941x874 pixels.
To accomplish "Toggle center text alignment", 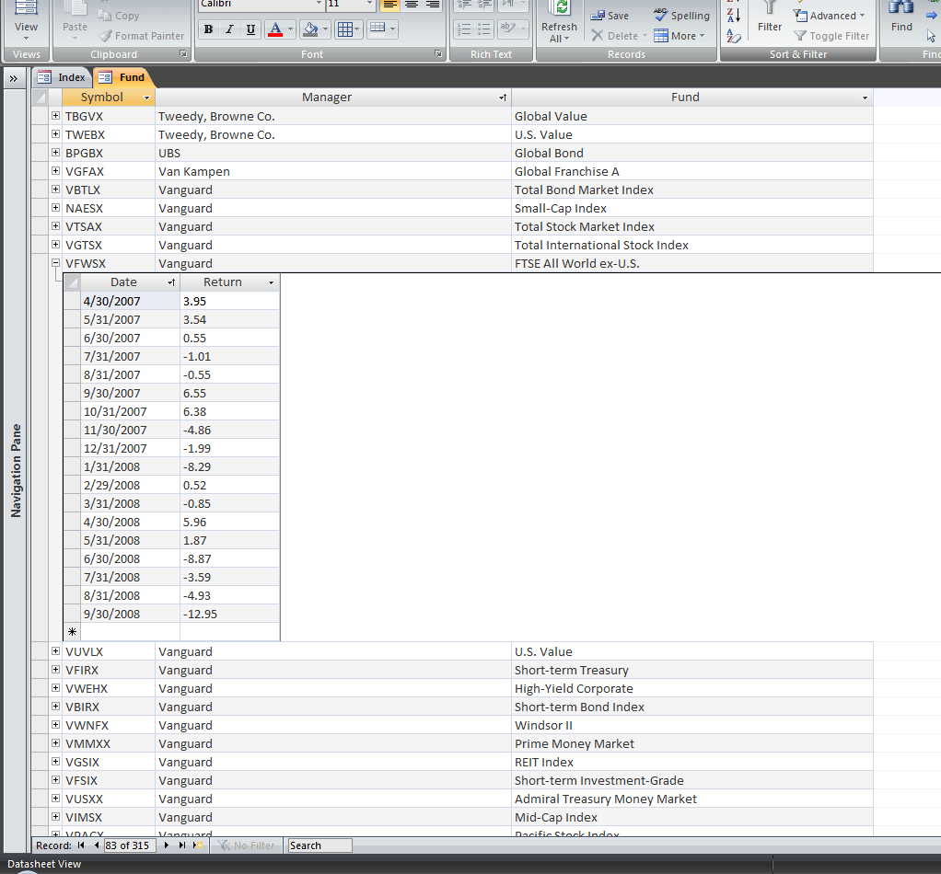I will pos(411,5).
